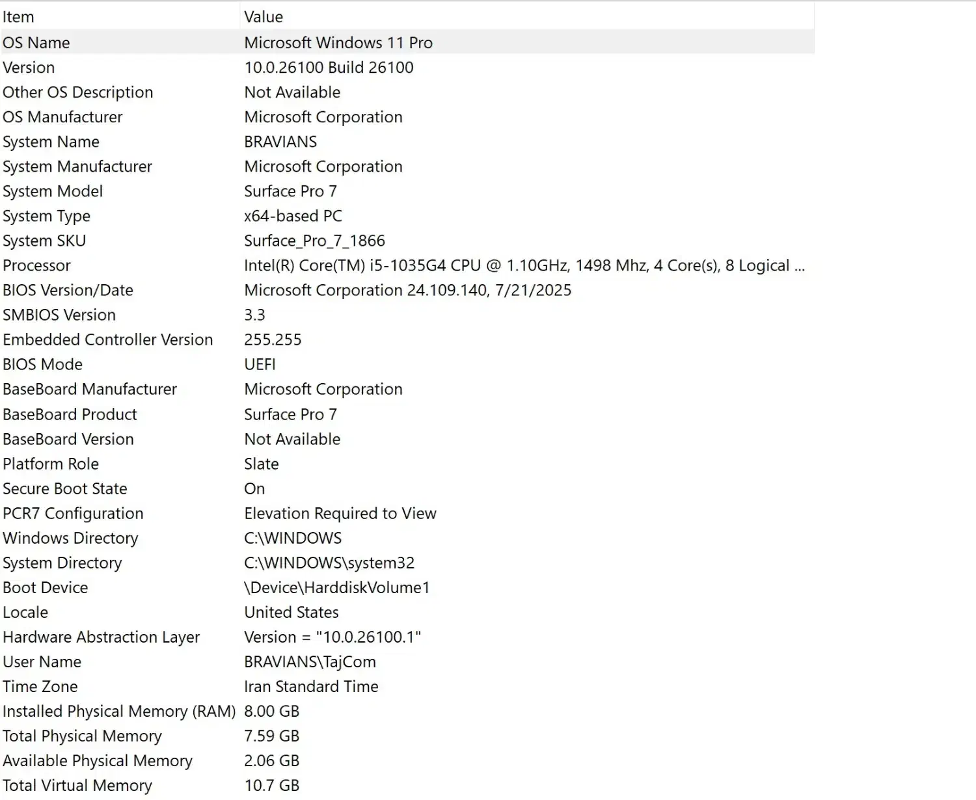Select the System Name row
This screenshot has width=976, height=800.
click(51, 142)
